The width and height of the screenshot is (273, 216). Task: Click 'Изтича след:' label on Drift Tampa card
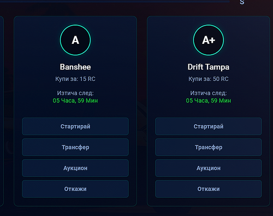coord(209,93)
